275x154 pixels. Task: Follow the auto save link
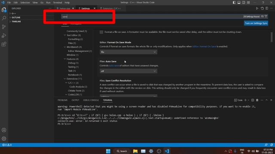114,65
